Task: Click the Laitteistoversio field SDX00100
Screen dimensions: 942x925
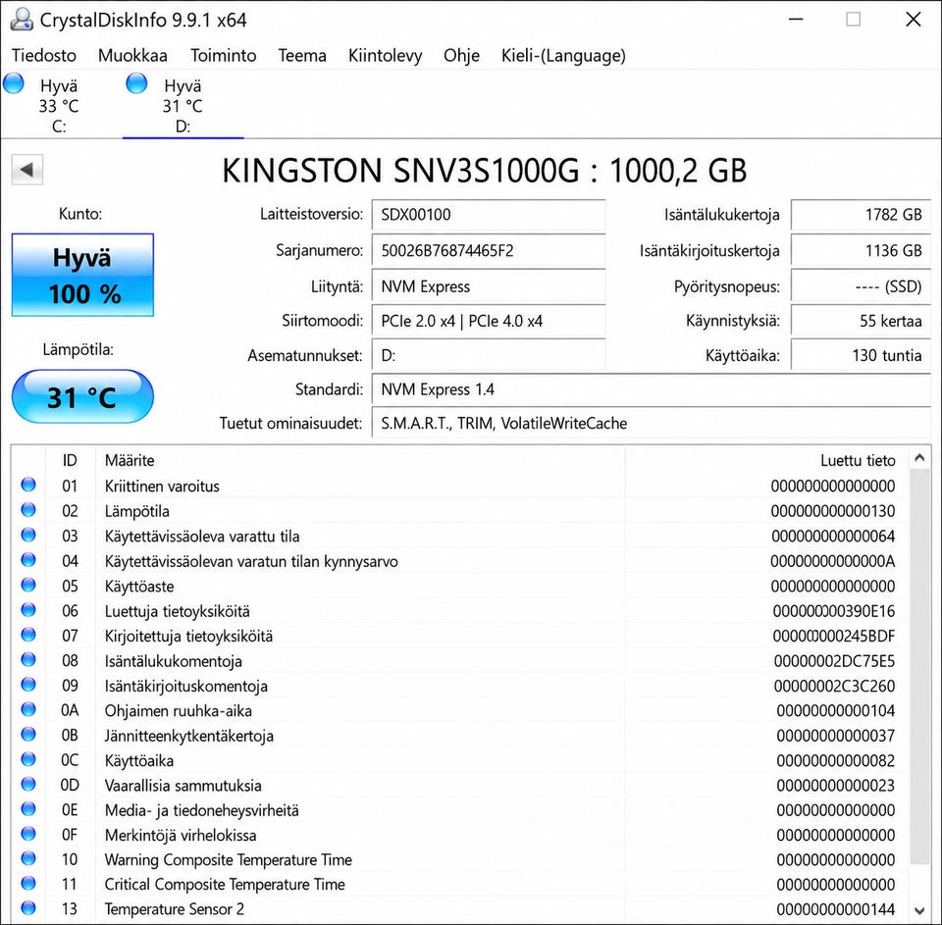Action: pyautogui.click(x=489, y=215)
